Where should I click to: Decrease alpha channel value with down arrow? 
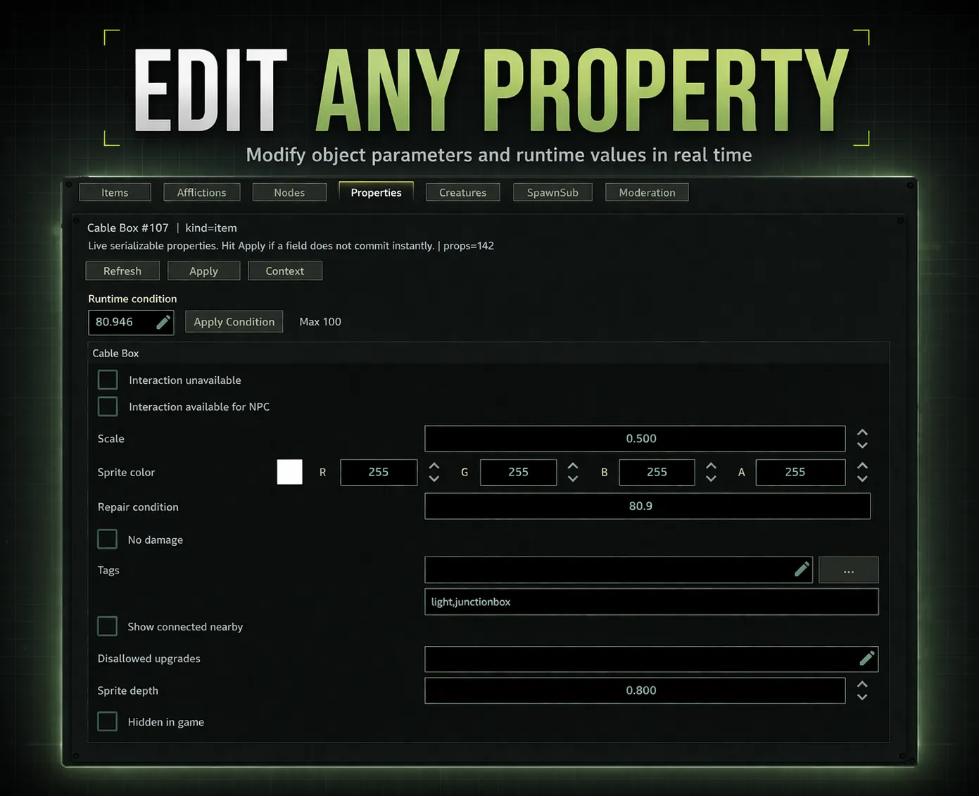coord(862,479)
